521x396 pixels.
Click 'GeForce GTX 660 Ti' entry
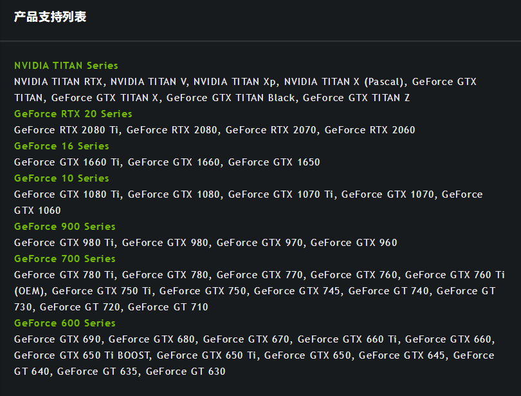(347, 339)
